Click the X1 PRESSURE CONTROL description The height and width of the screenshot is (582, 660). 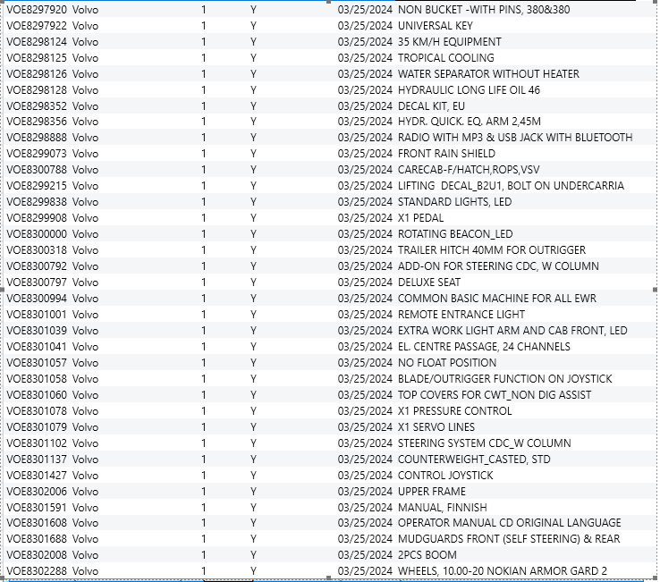(455, 411)
